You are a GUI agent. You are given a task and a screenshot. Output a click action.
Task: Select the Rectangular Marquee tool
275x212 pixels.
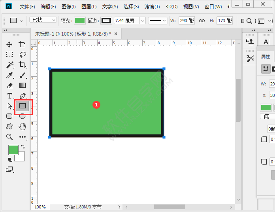(9, 55)
